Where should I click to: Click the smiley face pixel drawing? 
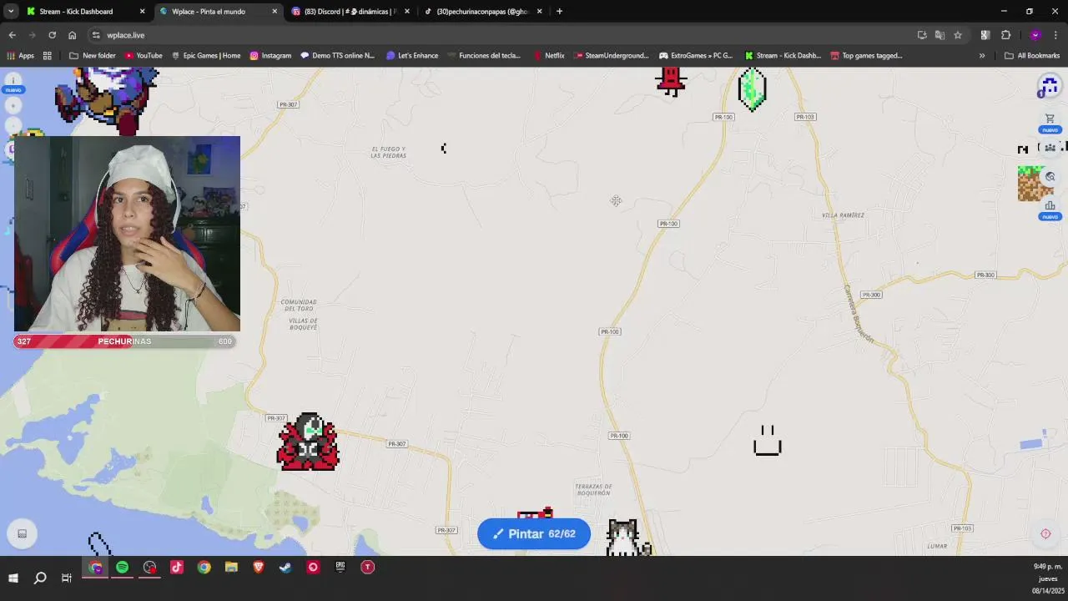click(767, 441)
